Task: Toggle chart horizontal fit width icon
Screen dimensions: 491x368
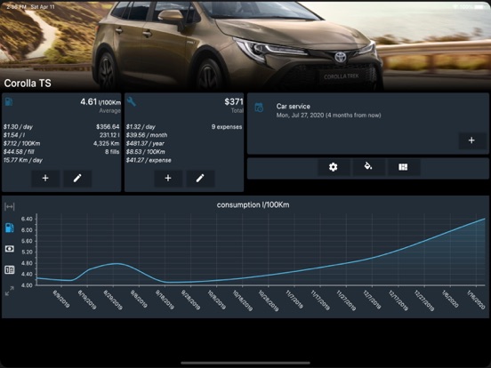Action: (x=10, y=206)
